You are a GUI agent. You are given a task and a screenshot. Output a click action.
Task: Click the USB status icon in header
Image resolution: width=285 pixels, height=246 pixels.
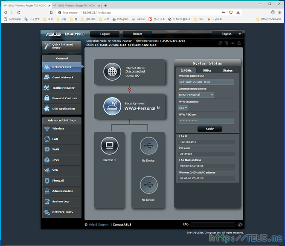[233, 43]
